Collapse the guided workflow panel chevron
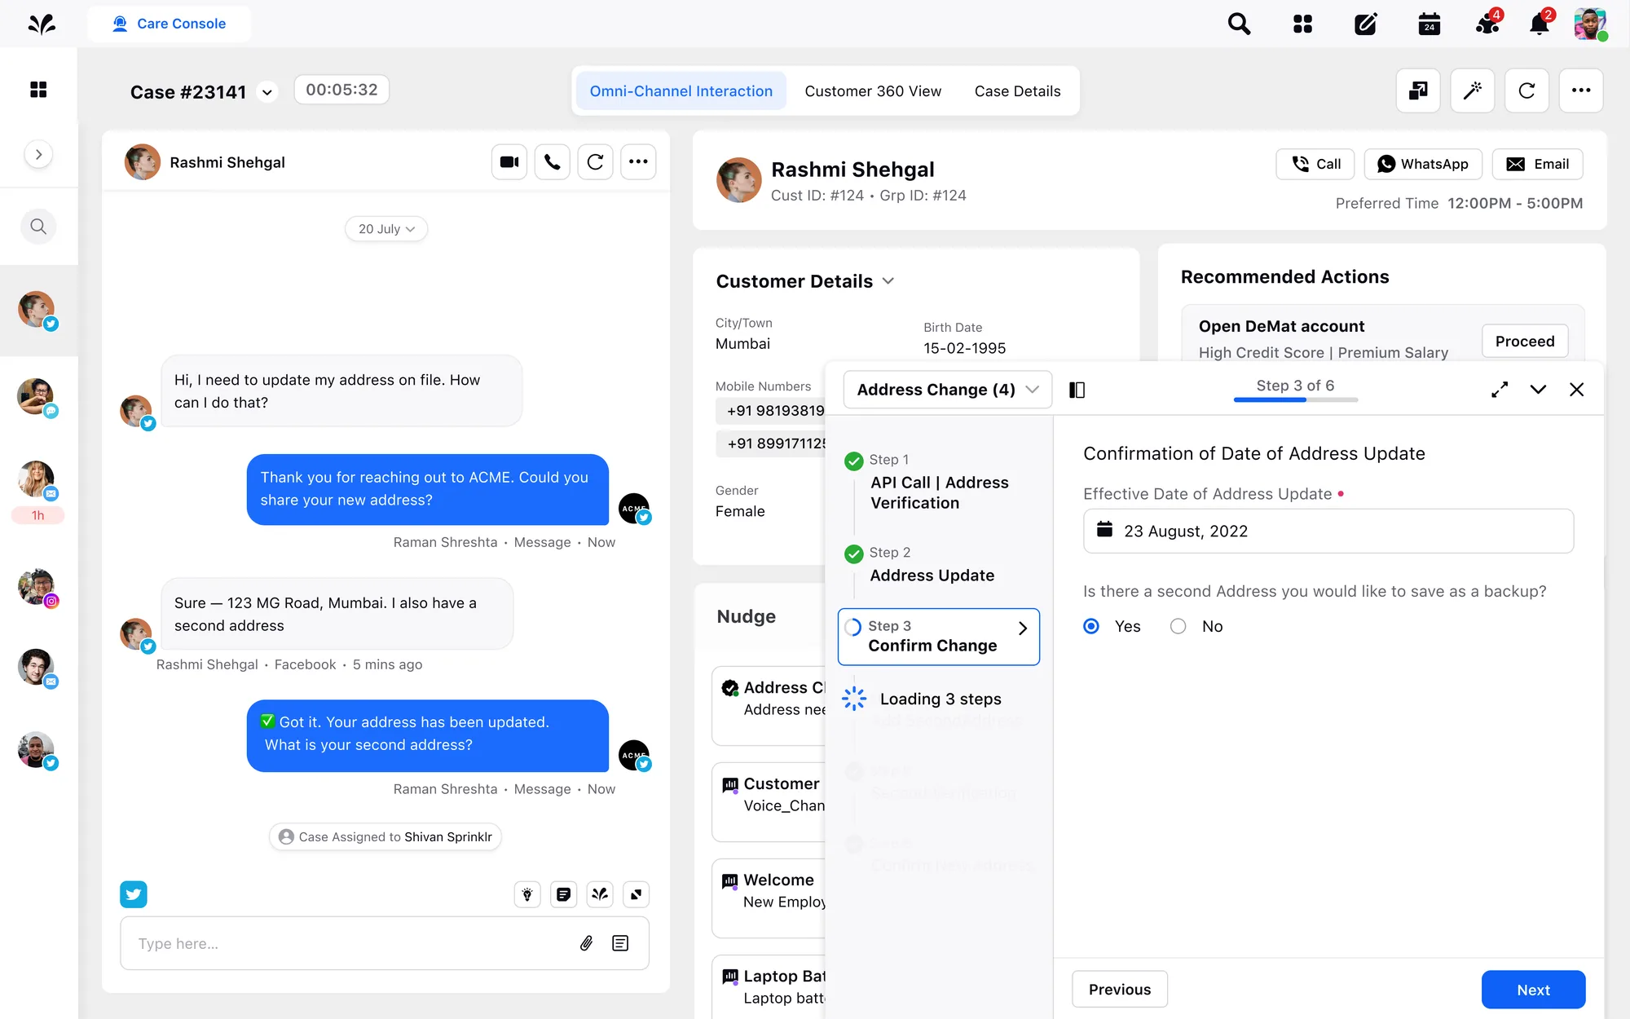This screenshot has width=1630, height=1019. click(x=1538, y=390)
